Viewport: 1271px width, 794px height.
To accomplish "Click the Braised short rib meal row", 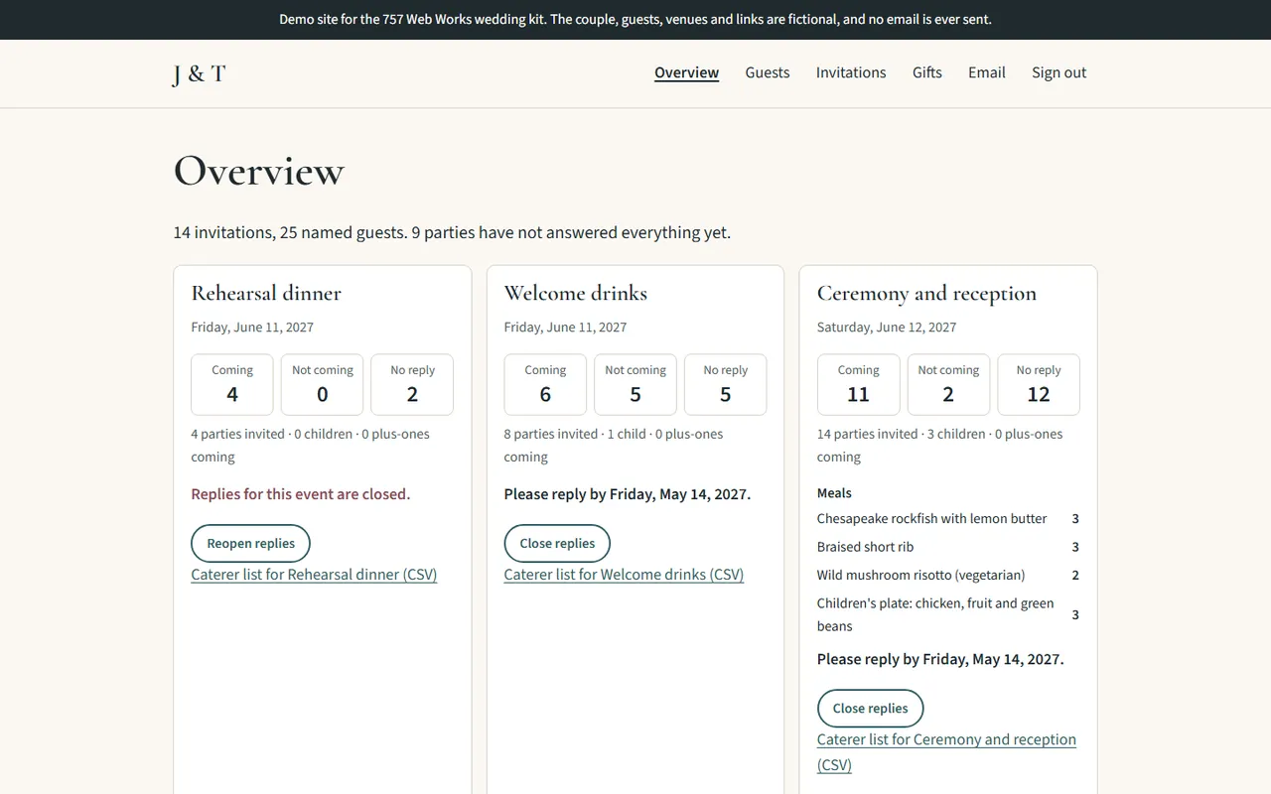I will [948, 547].
